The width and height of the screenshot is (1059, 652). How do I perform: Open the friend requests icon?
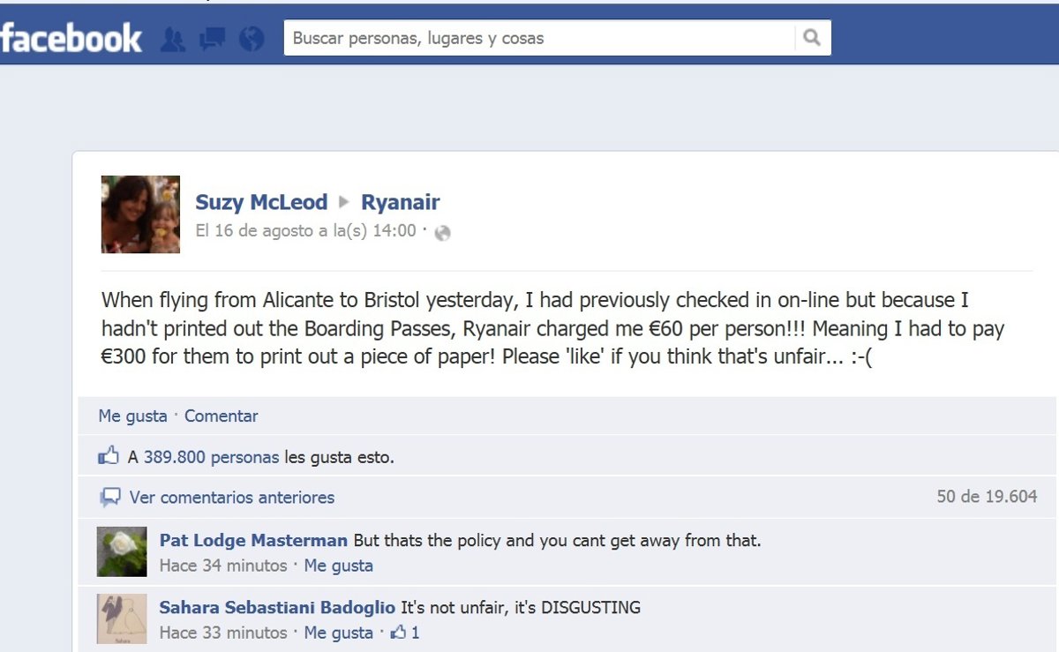pos(173,39)
